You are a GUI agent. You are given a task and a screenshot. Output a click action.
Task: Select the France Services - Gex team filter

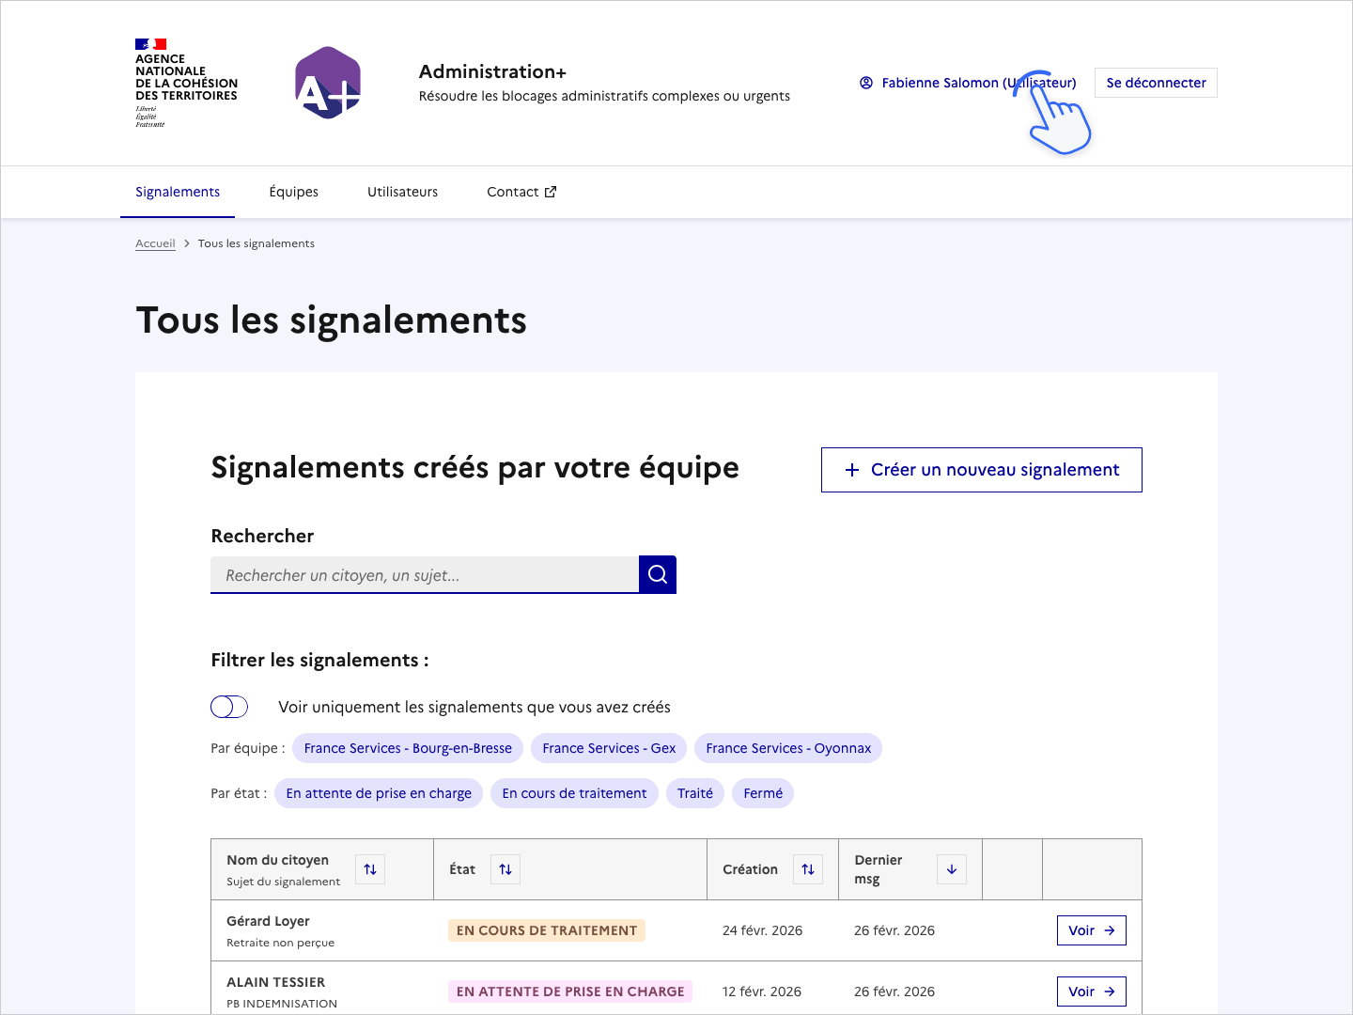pyautogui.click(x=608, y=748)
